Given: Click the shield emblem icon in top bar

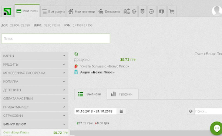Looking at the screenshot, I should 142,11.
